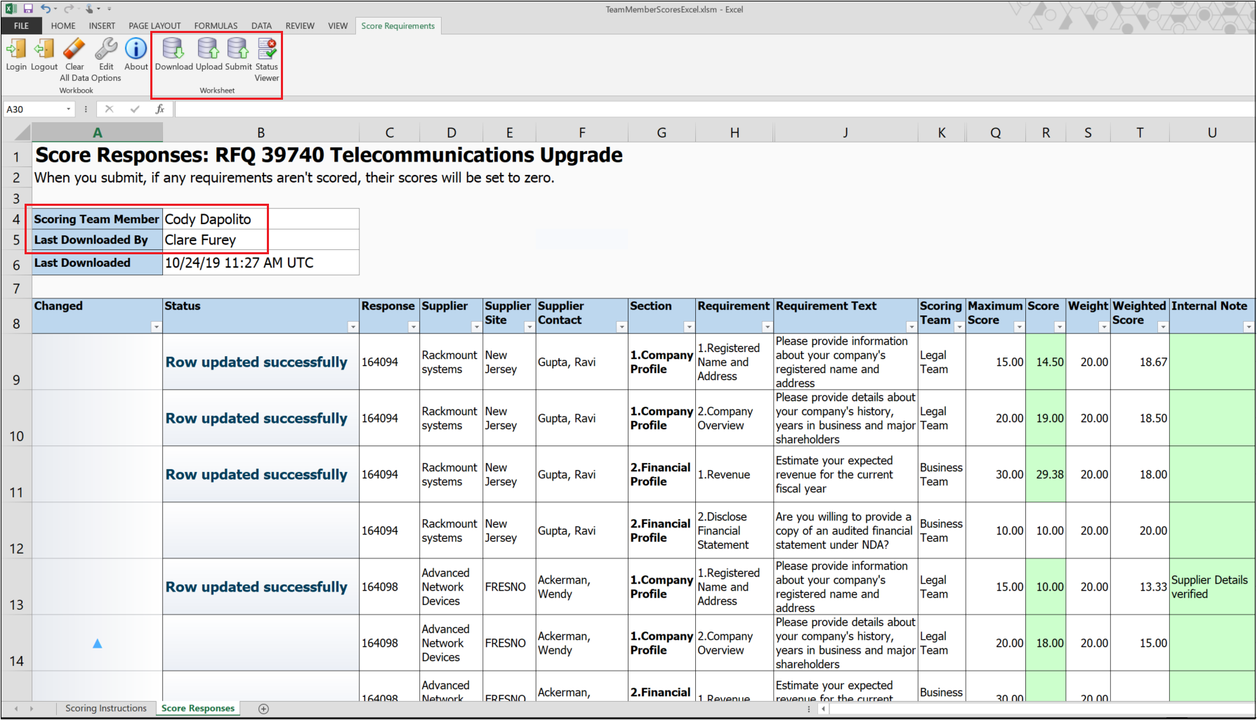The width and height of the screenshot is (1257, 720).
Task: Switch to the VIEW ribbon tab
Action: pos(338,26)
